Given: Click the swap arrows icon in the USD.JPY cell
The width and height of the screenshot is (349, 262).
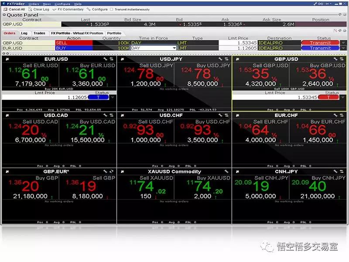Looking at the screenshot, I should click(226, 59).
